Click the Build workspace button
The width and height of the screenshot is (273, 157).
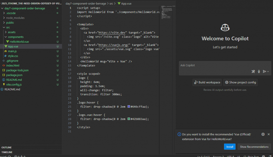click(x=207, y=83)
